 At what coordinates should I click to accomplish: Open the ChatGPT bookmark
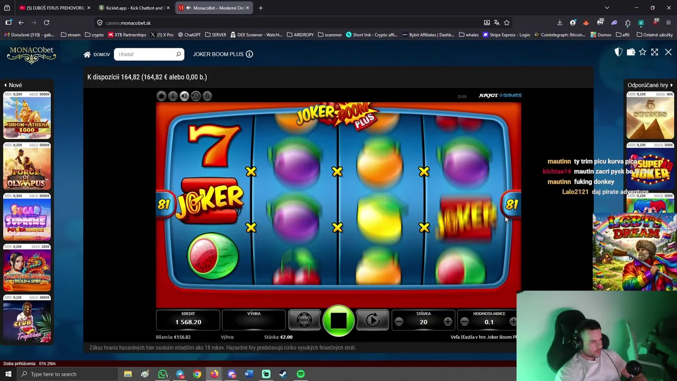(189, 35)
